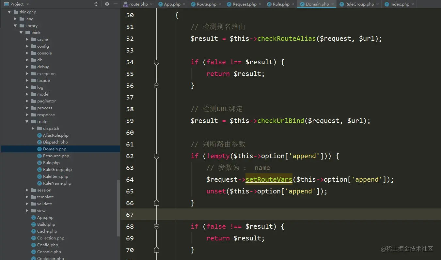Click the setRouteVars method call
The height and width of the screenshot is (260, 441).
(269, 179)
